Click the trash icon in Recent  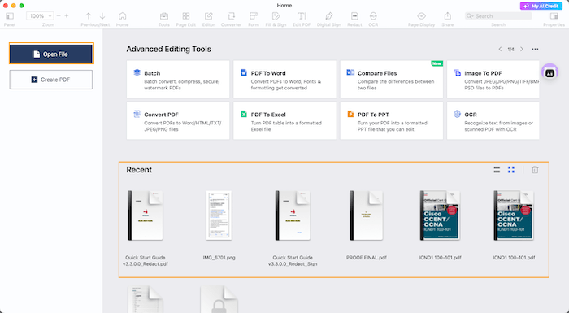(x=535, y=170)
